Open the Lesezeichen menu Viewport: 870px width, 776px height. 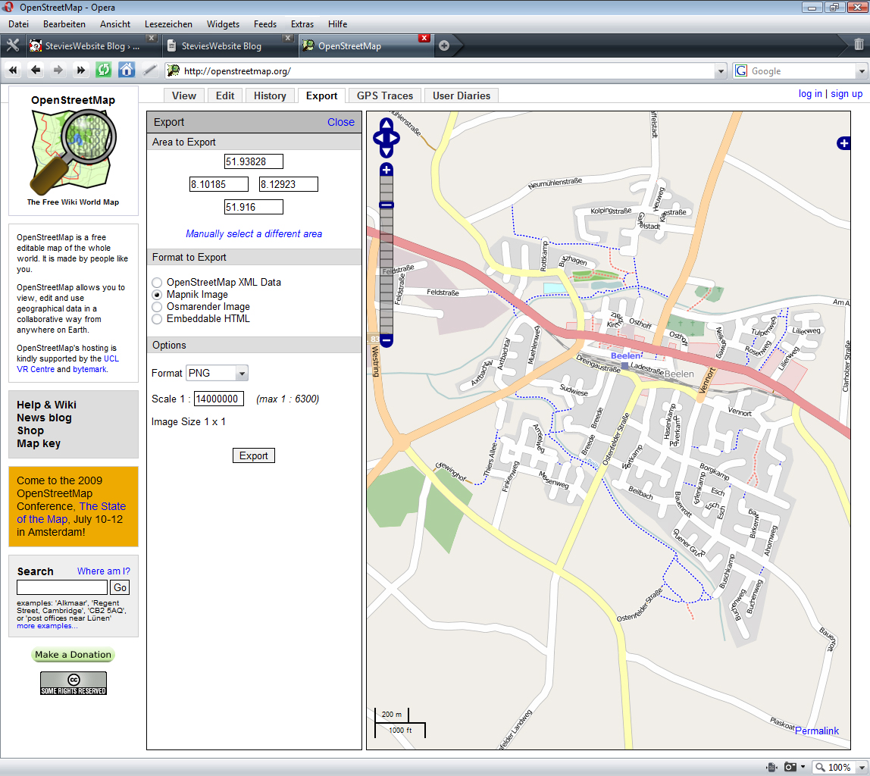169,23
